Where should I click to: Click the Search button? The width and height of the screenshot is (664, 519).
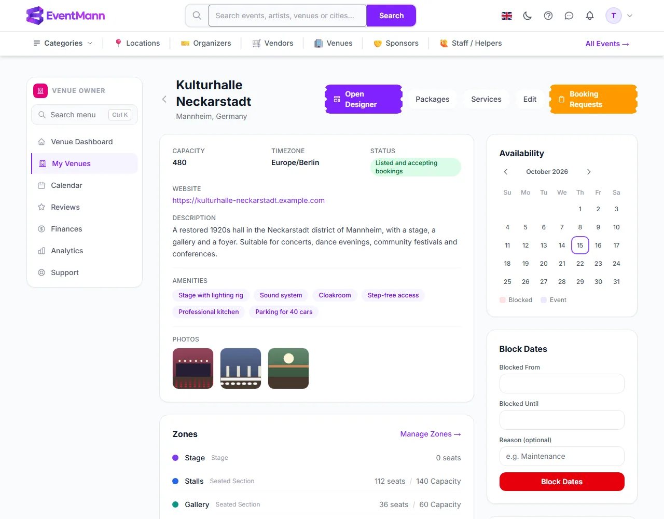pyautogui.click(x=391, y=16)
